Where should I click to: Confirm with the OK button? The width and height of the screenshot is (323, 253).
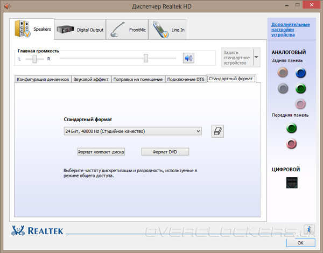[300, 243]
